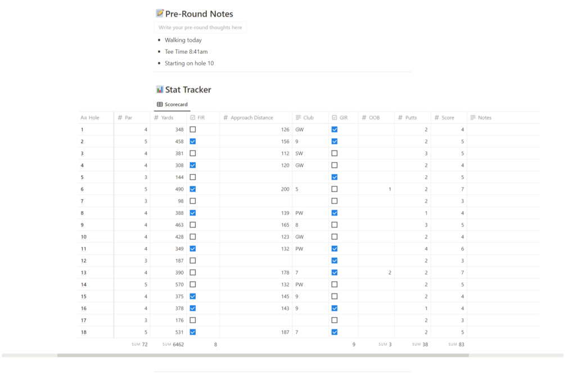Open the Yards column header menu
The image size is (565, 376).
point(168,118)
